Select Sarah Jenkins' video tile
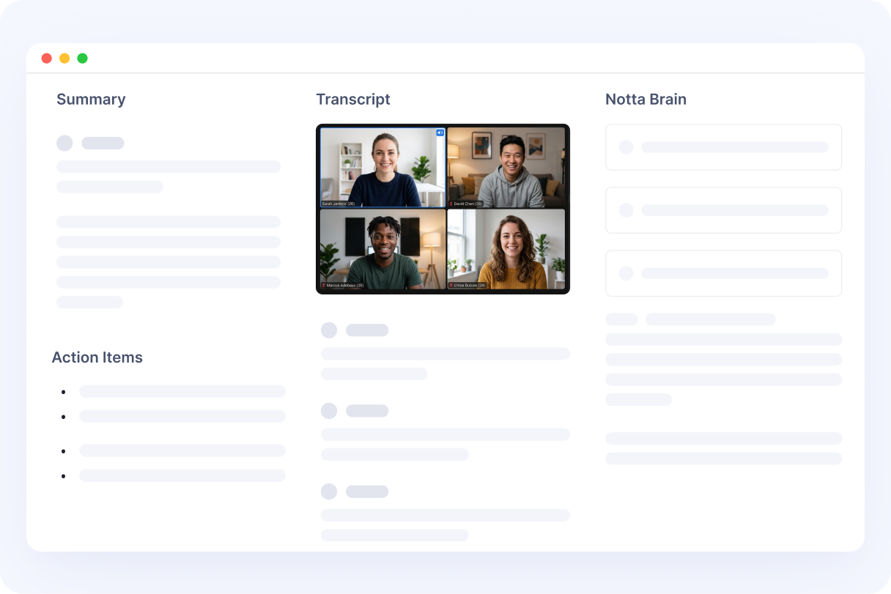The width and height of the screenshot is (891, 594). (382, 168)
